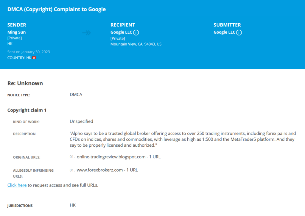The width and height of the screenshot is (305, 216).
Task: Click the DMCA notice type value
Action: [76, 95]
